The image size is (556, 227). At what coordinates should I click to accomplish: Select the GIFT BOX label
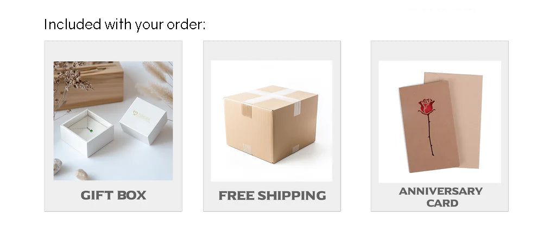tap(113, 195)
